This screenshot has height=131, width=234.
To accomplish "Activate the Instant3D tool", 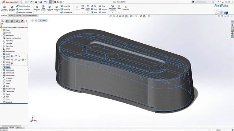I will click(125, 8).
